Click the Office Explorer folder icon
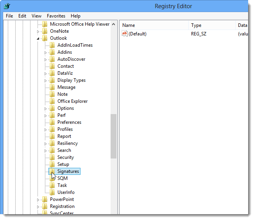The width and height of the screenshot is (254, 220). (52, 101)
